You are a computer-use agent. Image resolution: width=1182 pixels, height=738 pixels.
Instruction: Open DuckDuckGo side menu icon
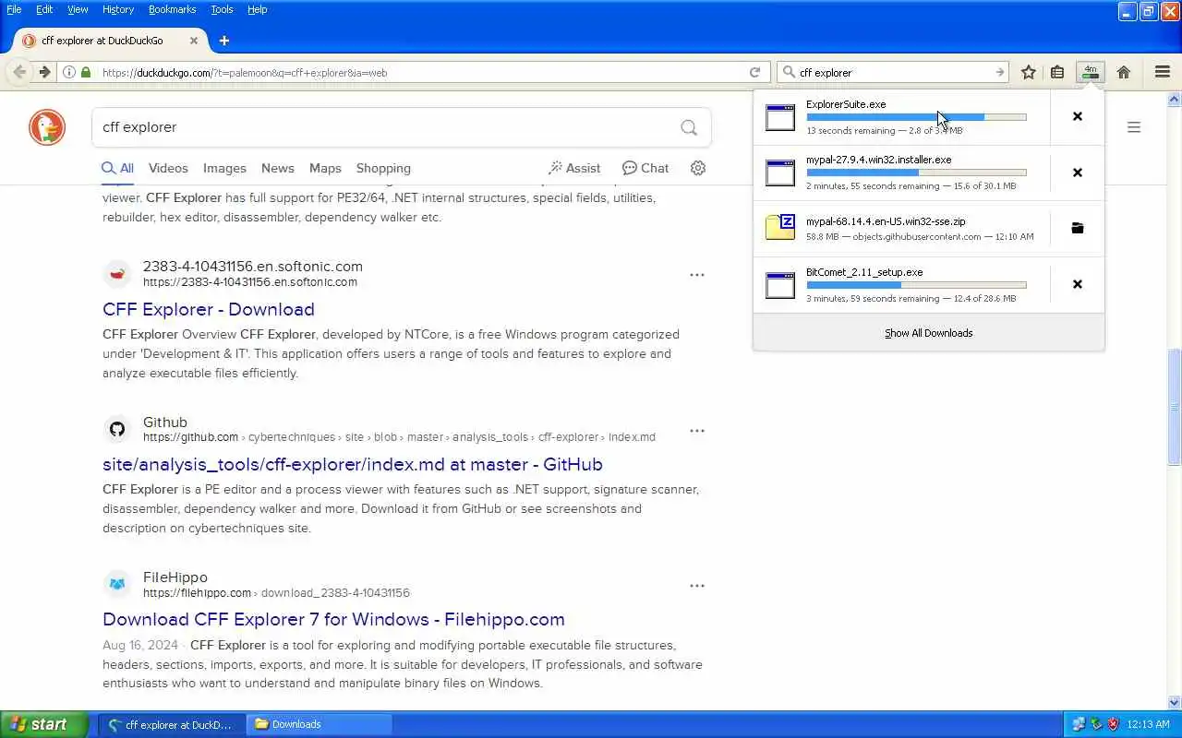(x=1134, y=127)
